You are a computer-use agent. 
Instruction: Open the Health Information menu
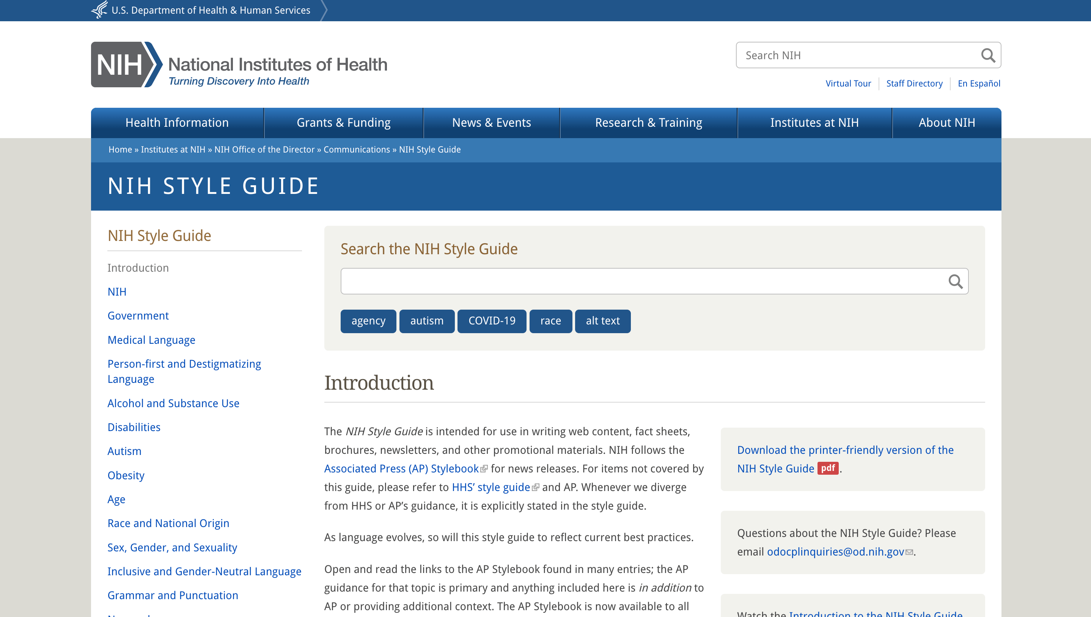pos(177,123)
